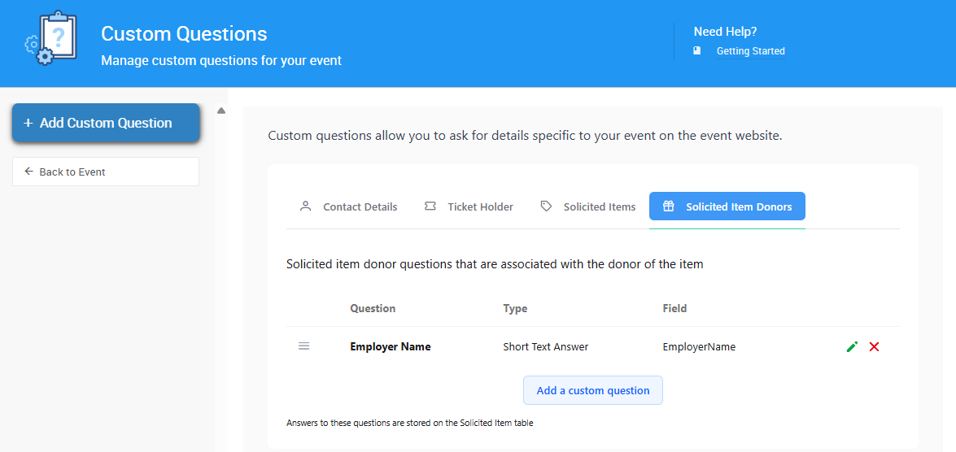The image size is (956, 452).
Task: Grab the reorder handle beside Employer Name
Action: pos(303,346)
